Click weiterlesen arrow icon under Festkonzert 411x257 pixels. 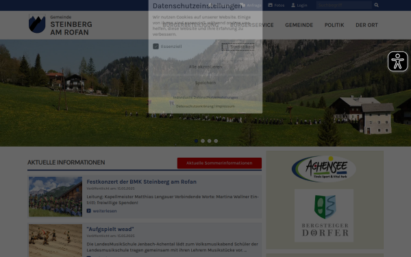(89, 211)
